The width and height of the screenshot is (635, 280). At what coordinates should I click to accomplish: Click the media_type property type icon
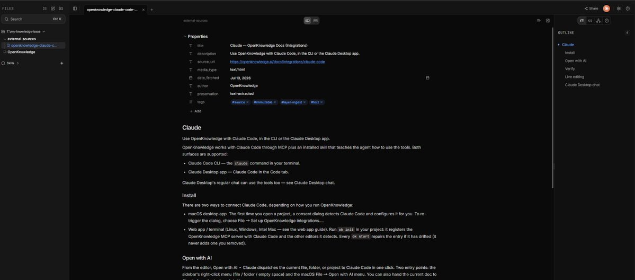pos(191,70)
